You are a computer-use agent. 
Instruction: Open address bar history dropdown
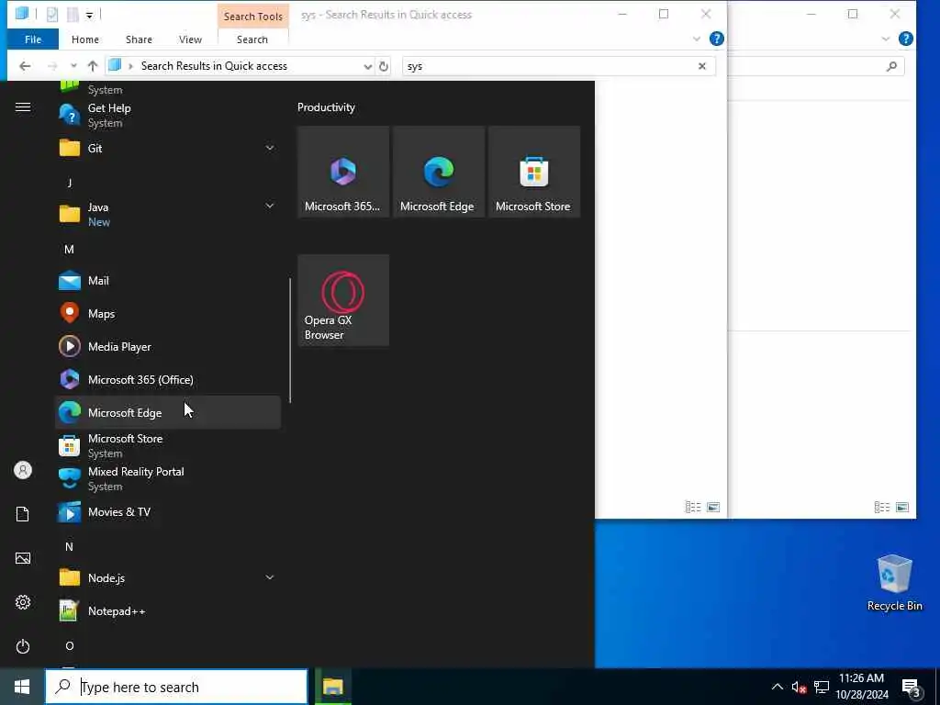coord(367,66)
